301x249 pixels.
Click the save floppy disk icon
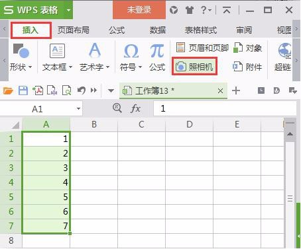23,90
